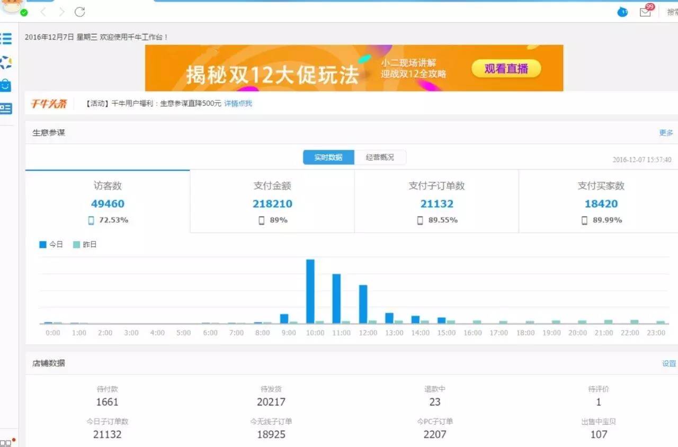Image resolution: width=678 pixels, height=447 pixels.
Task: Click the 观看直播 button on the banner
Action: pos(506,69)
